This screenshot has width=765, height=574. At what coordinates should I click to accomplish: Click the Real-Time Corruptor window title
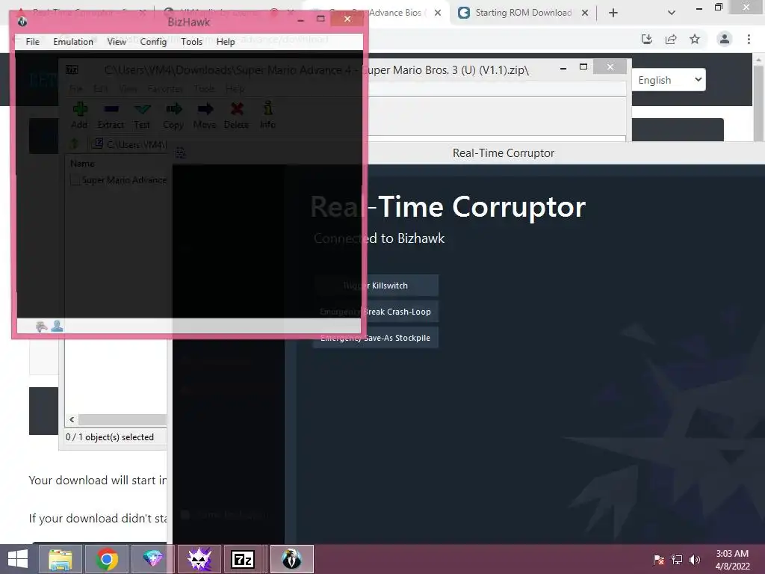504,152
